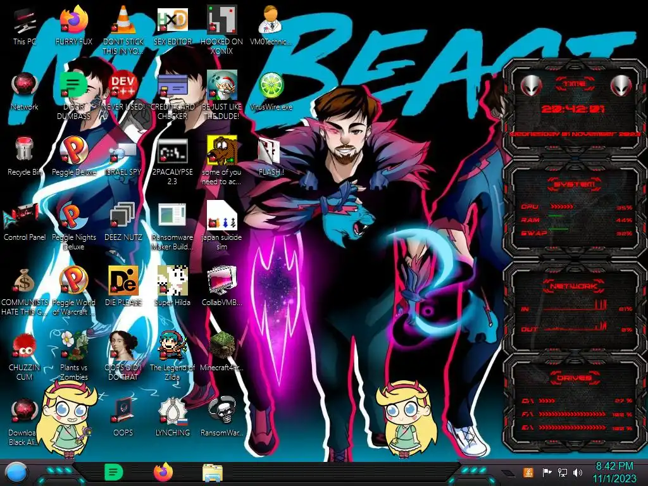
Task: Select the COMMUNISTS HATE THIS money bag icon
Action: click(25, 292)
